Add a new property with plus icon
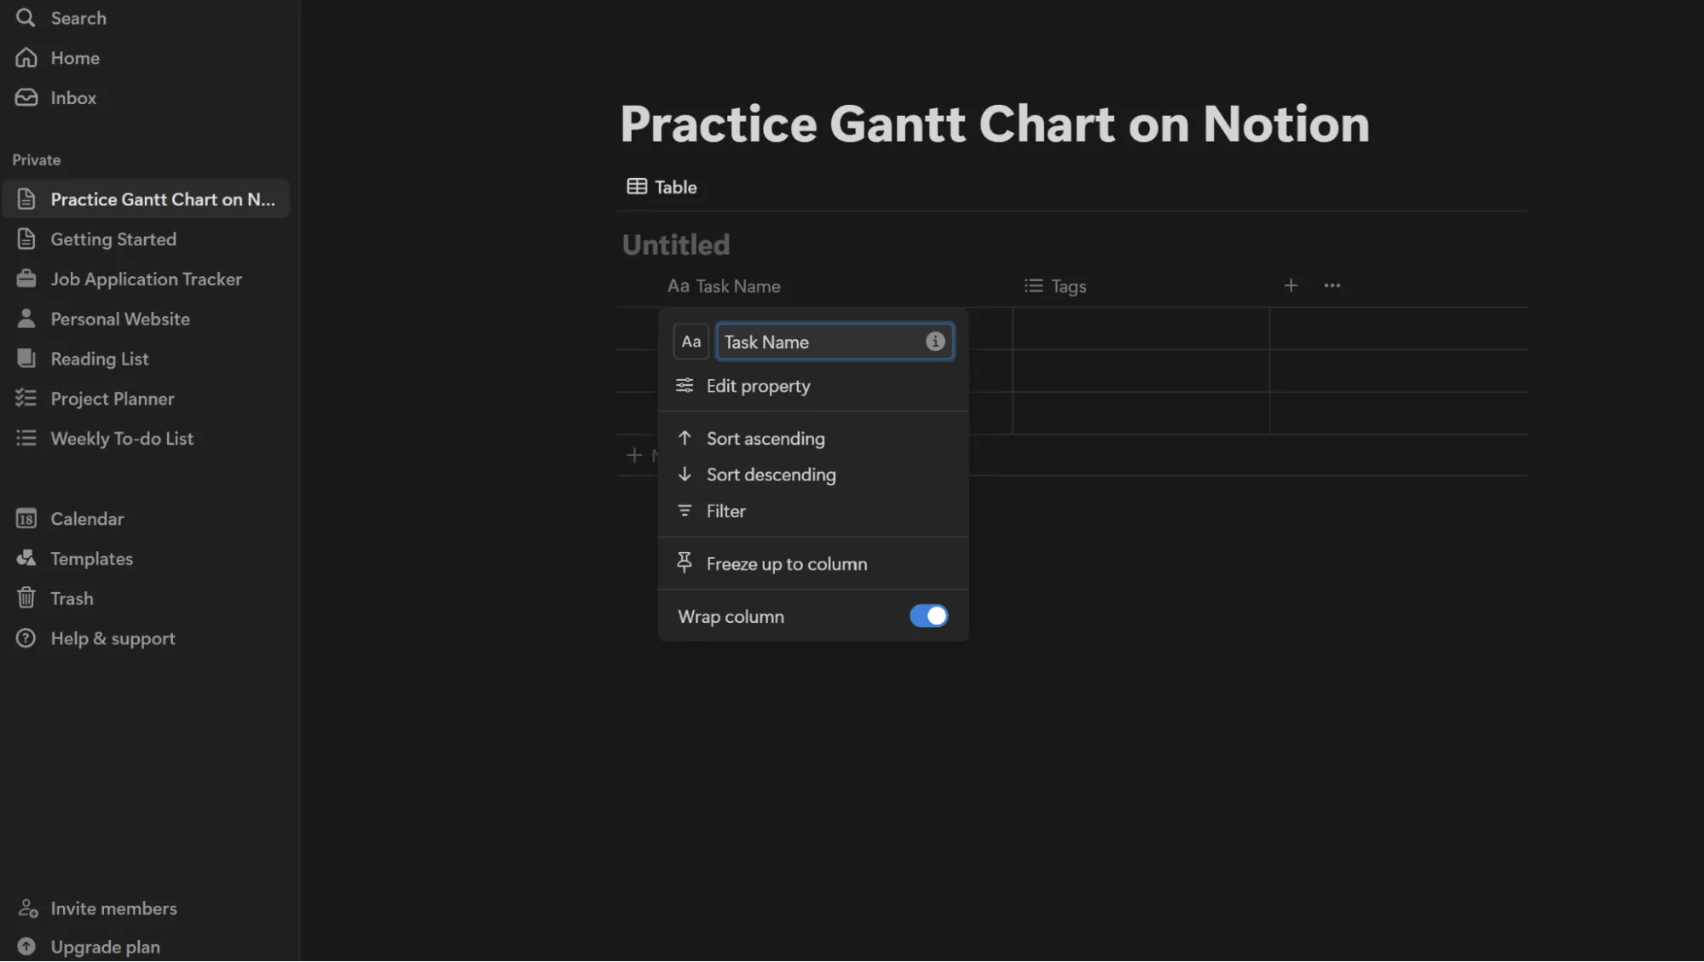Image resolution: width=1704 pixels, height=962 pixels. coord(1291,285)
